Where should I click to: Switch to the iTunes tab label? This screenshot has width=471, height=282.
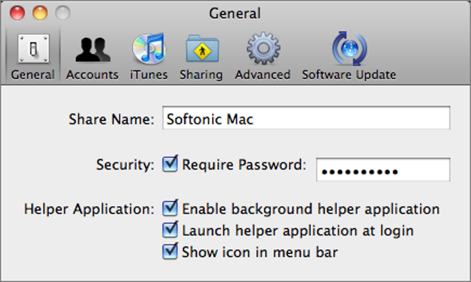[x=149, y=75]
